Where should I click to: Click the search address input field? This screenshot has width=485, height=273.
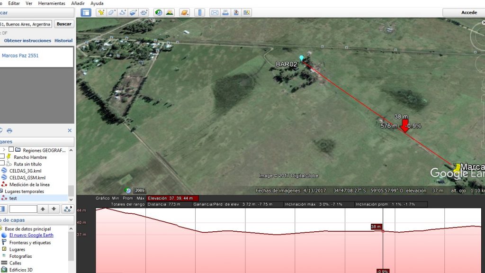[x=26, y=24]
